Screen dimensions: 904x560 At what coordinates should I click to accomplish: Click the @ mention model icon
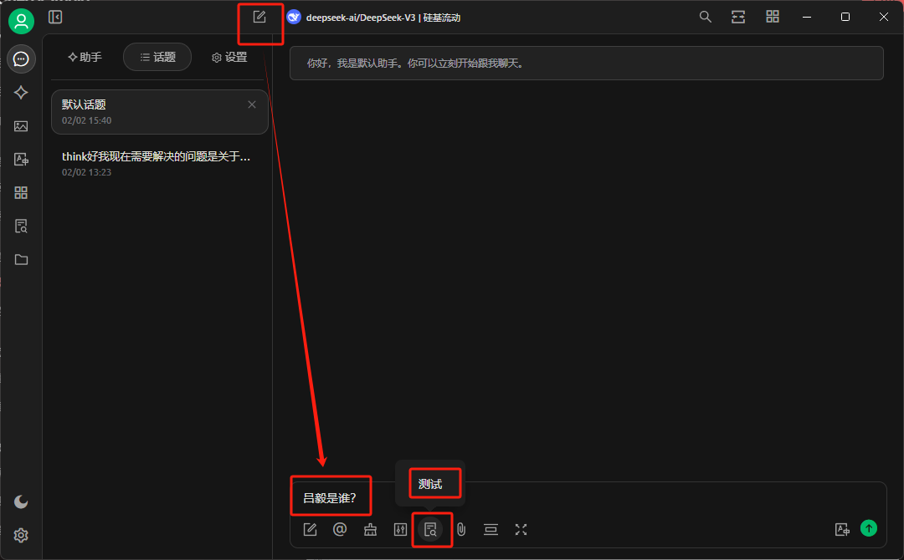340,529
